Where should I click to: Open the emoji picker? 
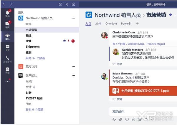coord(127,119)
